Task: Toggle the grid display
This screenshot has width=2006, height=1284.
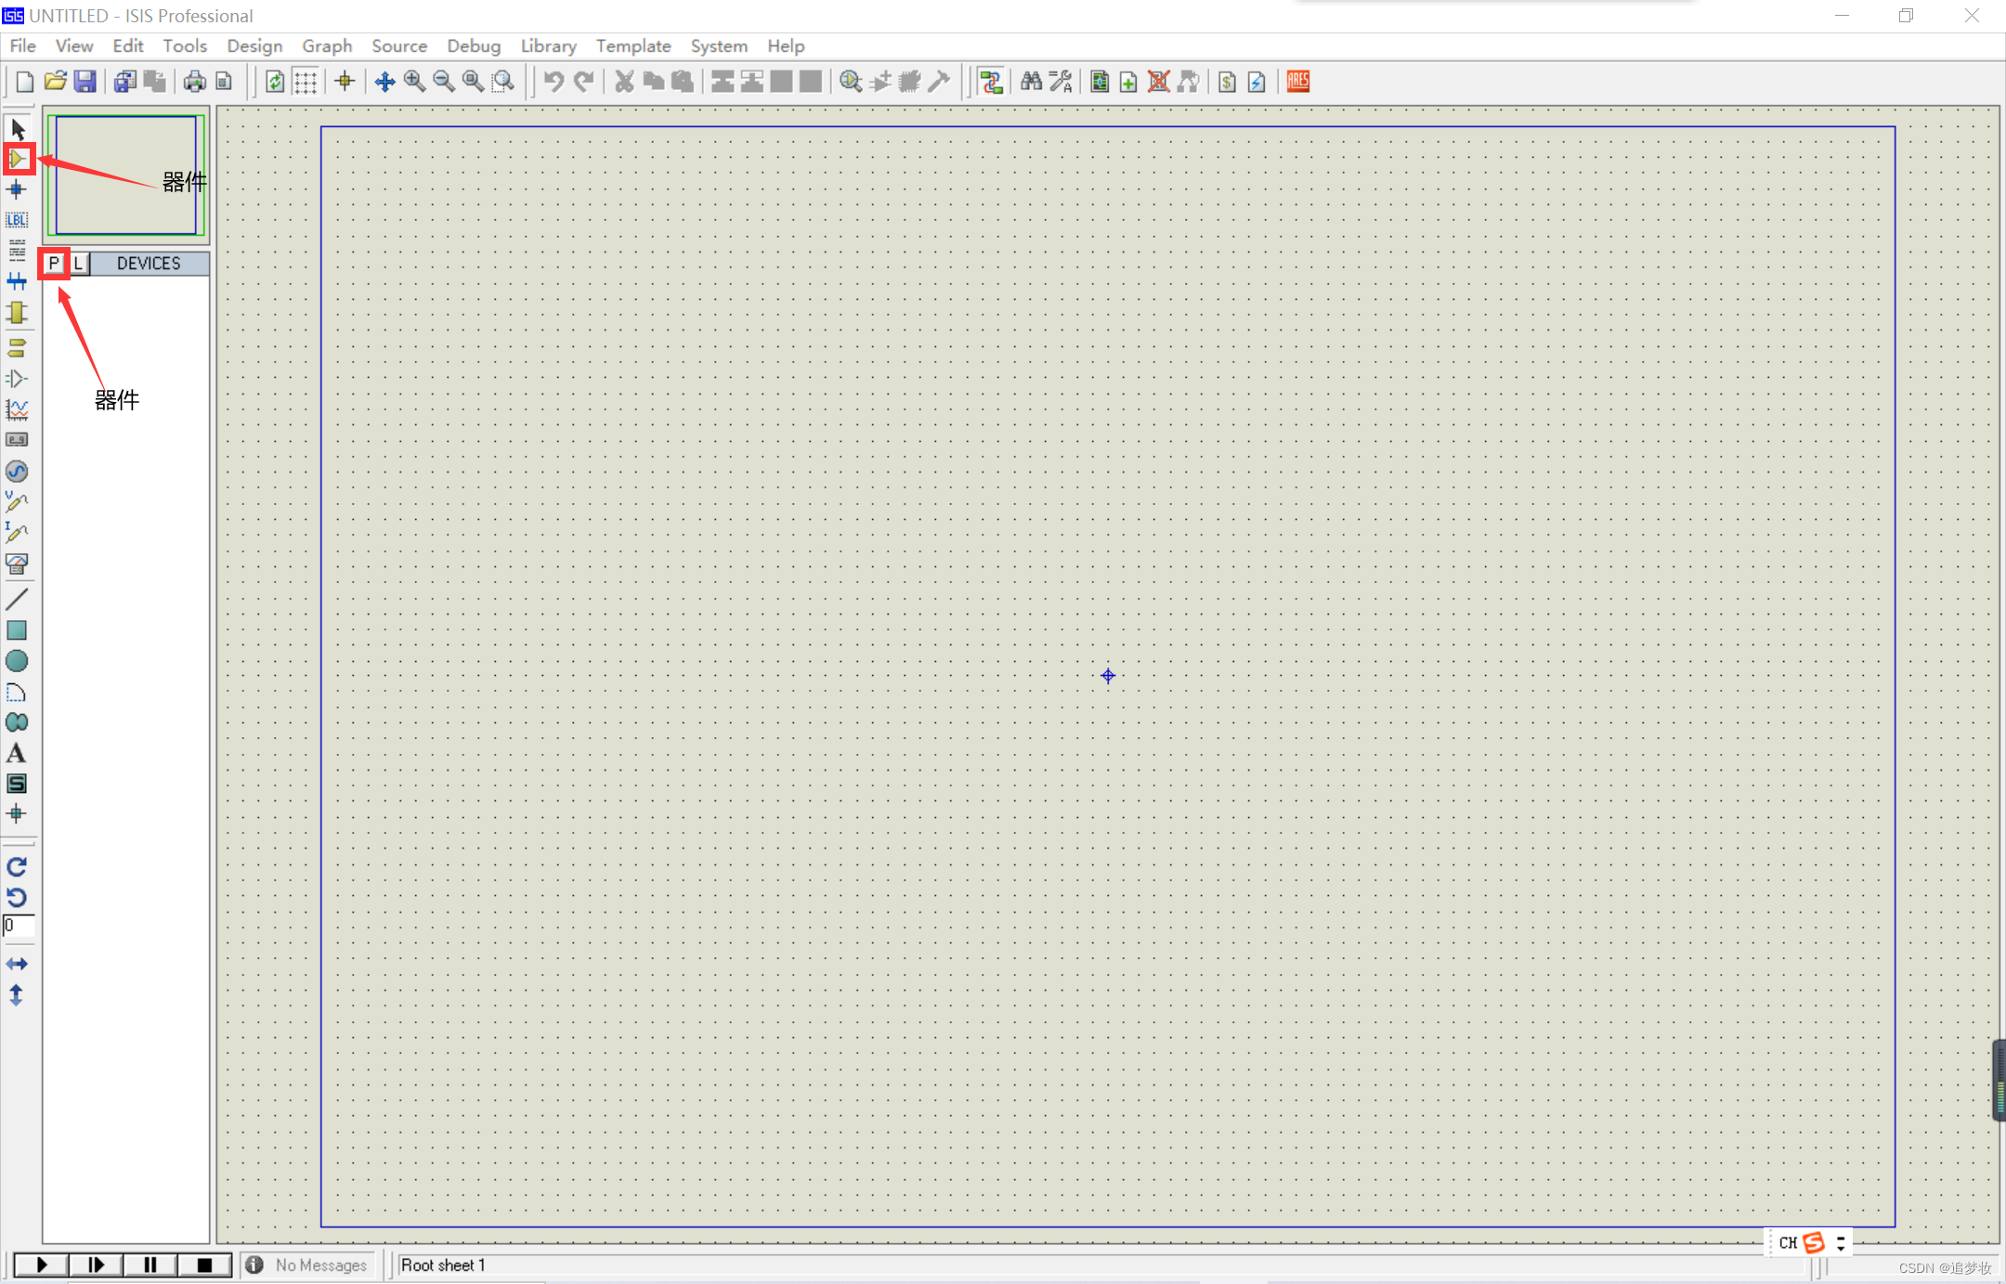Action: pyautogui.click(x=305, y=82)
